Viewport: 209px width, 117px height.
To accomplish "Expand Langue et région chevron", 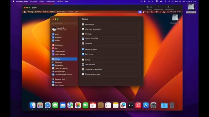I will pyautogui.click(x=140, y=49).
